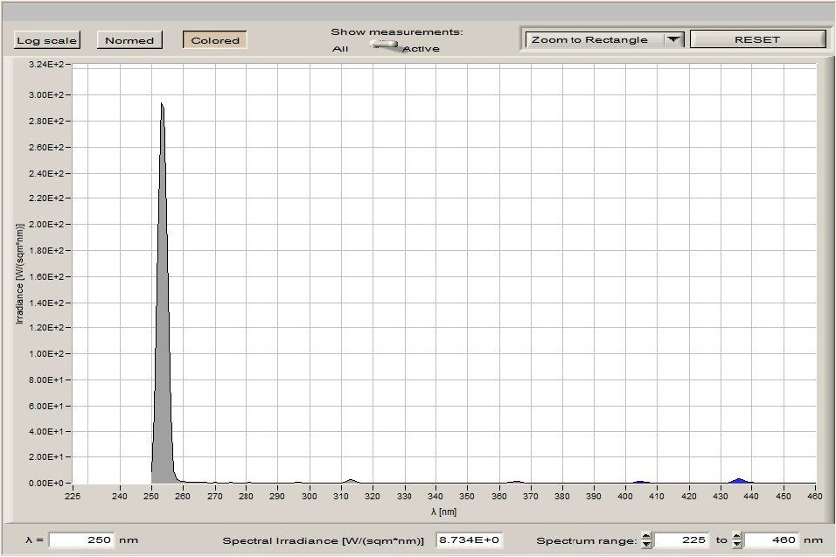Click the spectrum range start field 225

tap(682, 540)
